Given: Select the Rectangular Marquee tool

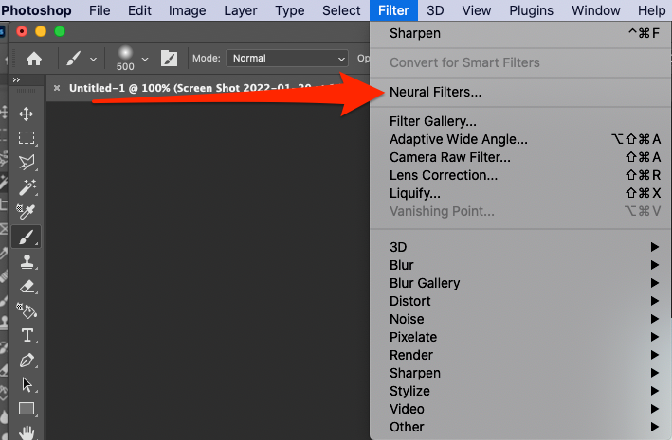Looking at the screenshot, I should coord(27,138).
